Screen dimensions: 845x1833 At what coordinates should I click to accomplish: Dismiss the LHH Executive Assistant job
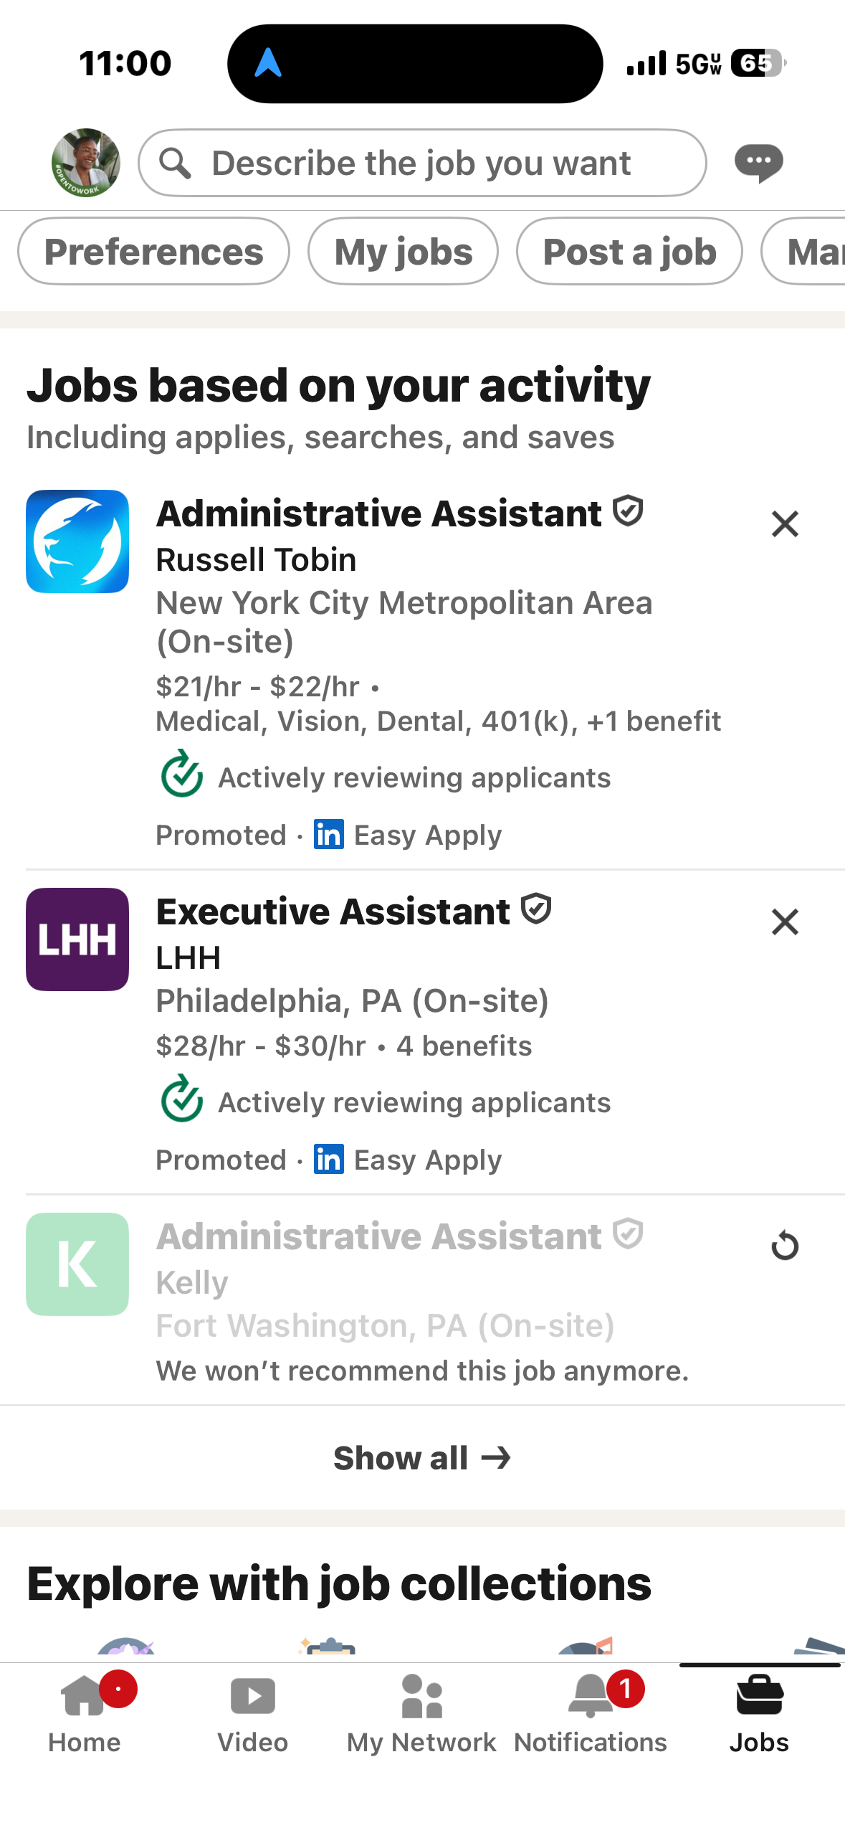785,922
